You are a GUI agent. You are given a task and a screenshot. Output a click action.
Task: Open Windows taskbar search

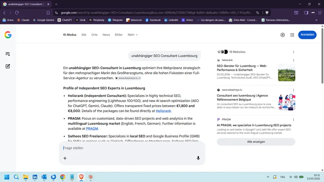point(16,177)
